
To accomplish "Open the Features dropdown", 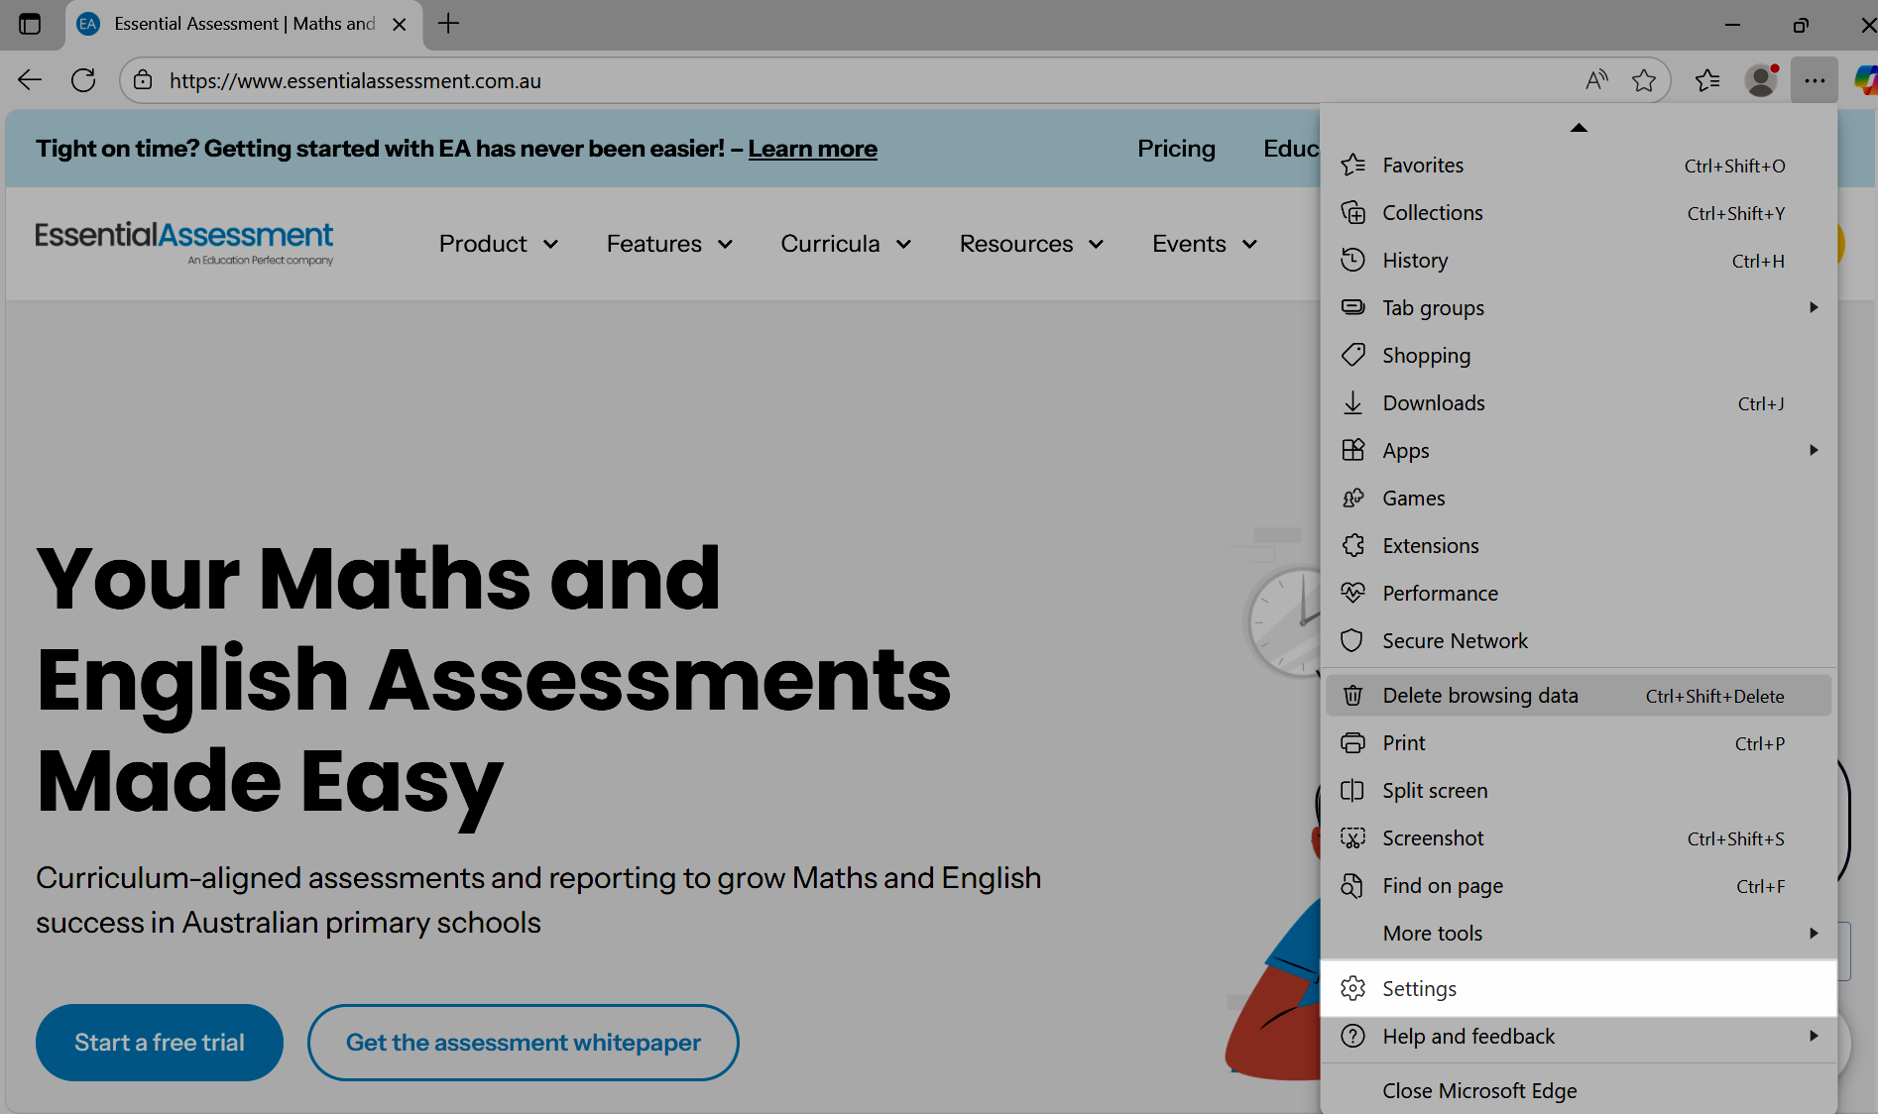I will click(669, 244).
